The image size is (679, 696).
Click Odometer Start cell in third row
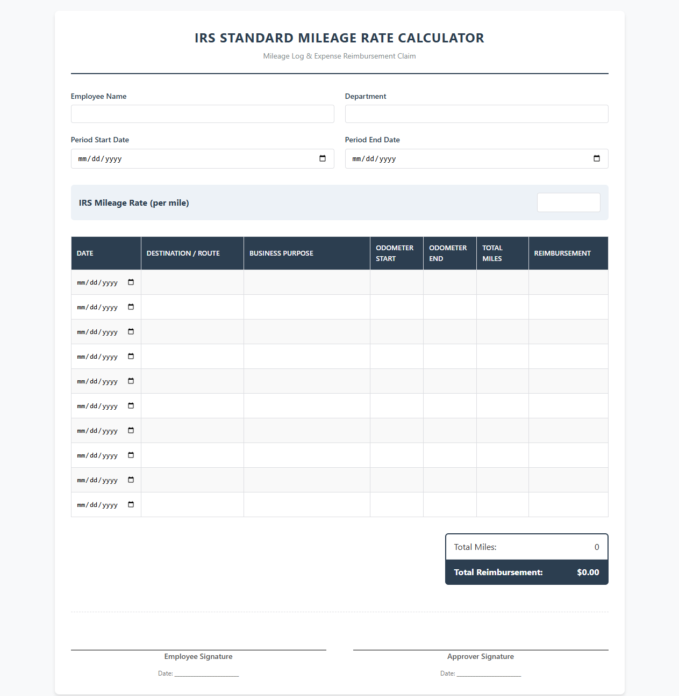tap(397, 332)
